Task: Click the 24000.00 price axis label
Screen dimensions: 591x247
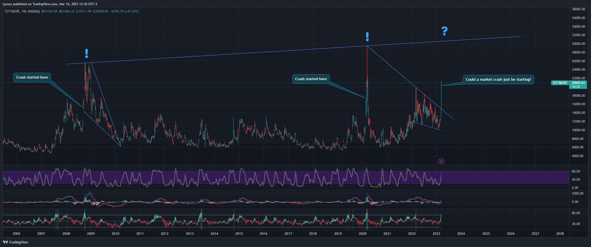Action: (578, 70)
